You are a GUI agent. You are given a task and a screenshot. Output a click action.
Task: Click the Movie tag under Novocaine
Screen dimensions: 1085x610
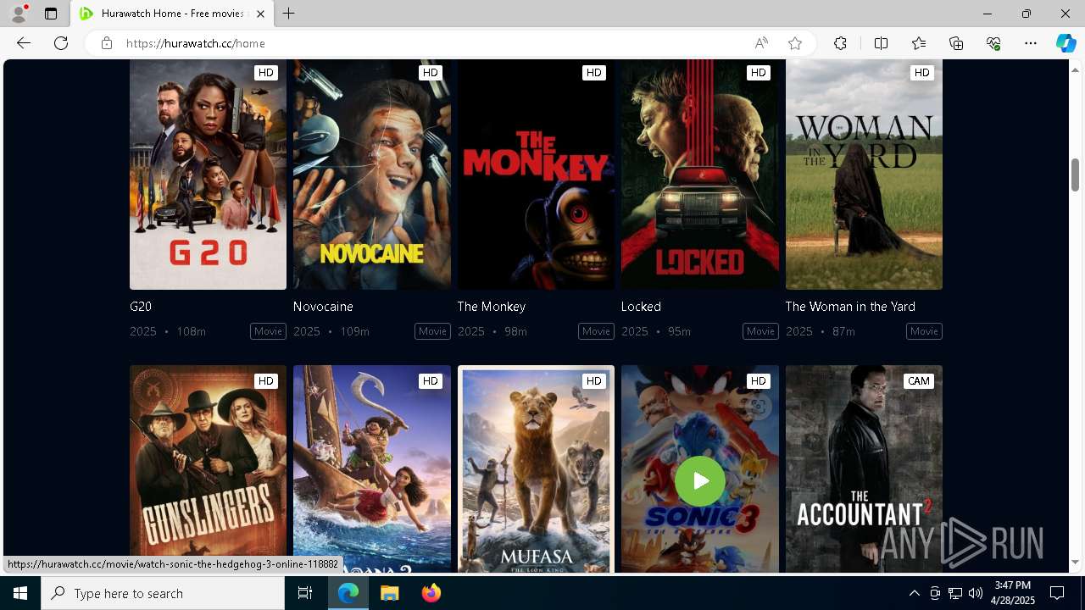(x=432, y=331)
